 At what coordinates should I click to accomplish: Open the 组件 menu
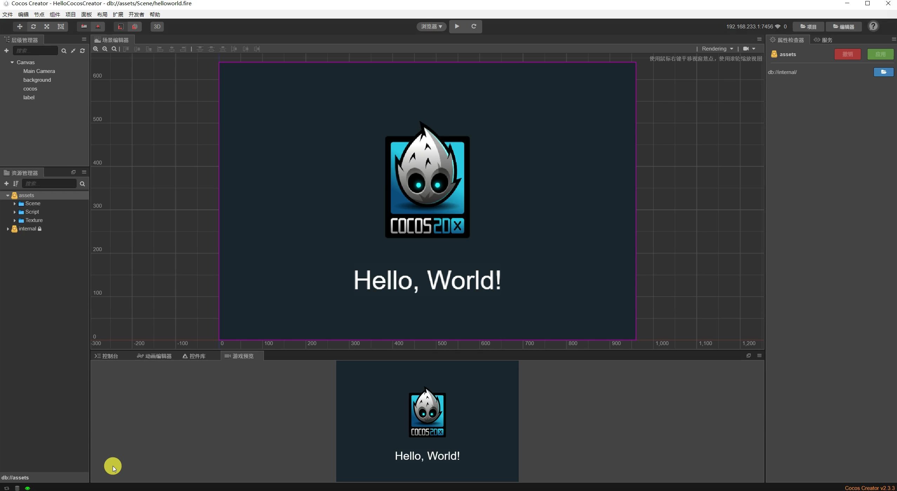coord(55,14)
